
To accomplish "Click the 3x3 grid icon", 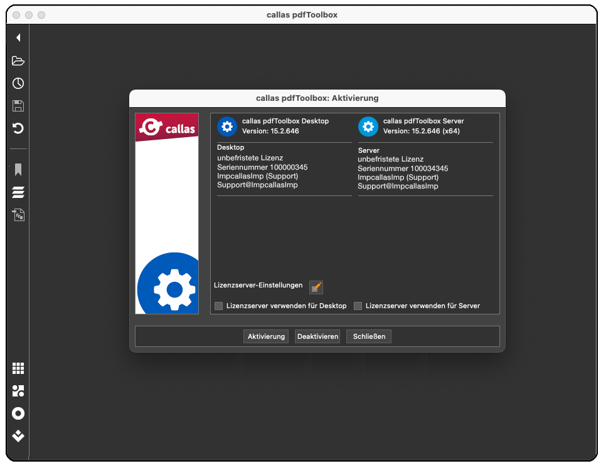I will click(x=18, y=368).
